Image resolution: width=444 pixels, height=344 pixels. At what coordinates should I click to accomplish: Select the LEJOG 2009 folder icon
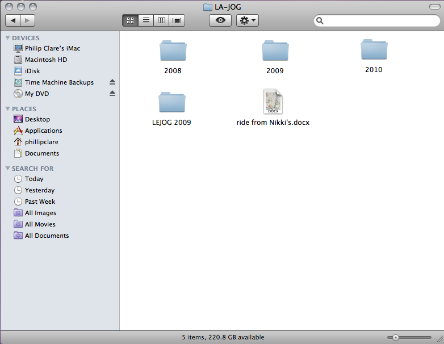point(172,102)
